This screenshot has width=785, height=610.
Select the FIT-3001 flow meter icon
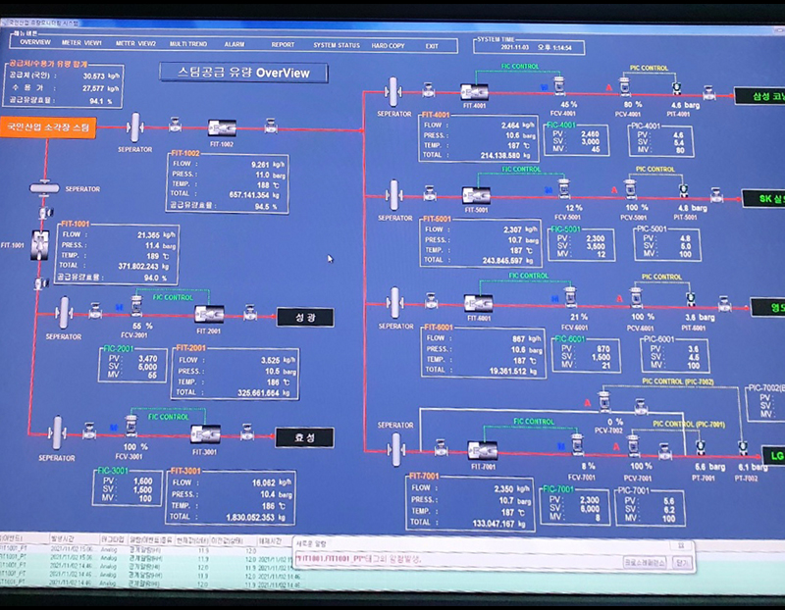tap(207, 432)
